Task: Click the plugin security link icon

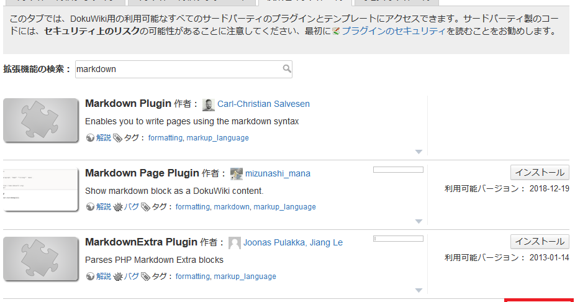Action: click(x=337, y=30)
